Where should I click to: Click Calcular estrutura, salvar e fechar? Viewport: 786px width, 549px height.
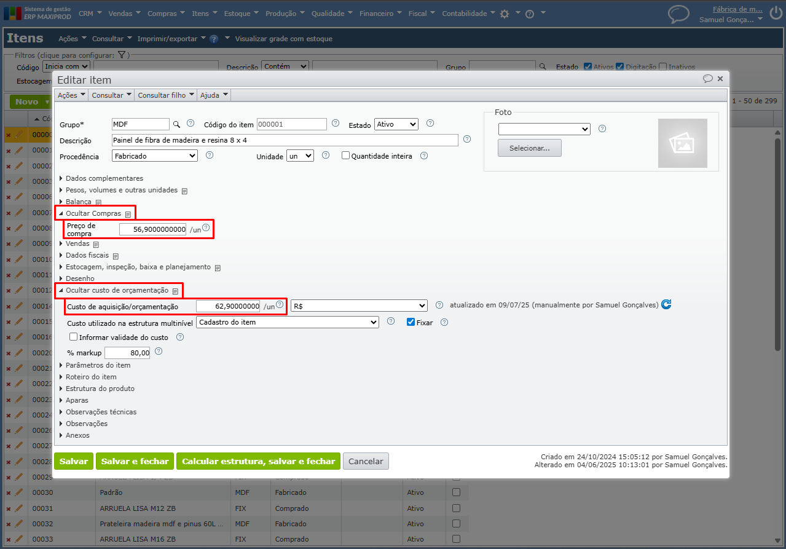[x=258, y=461]
